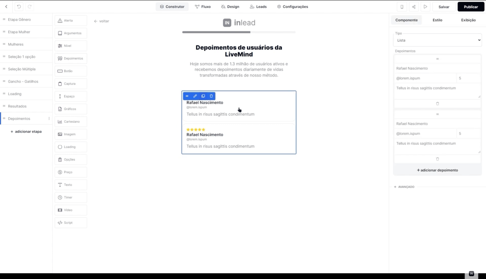Add a Cartesiano component
Viewport: 486px width, 279px height.
tap(71, 122)
